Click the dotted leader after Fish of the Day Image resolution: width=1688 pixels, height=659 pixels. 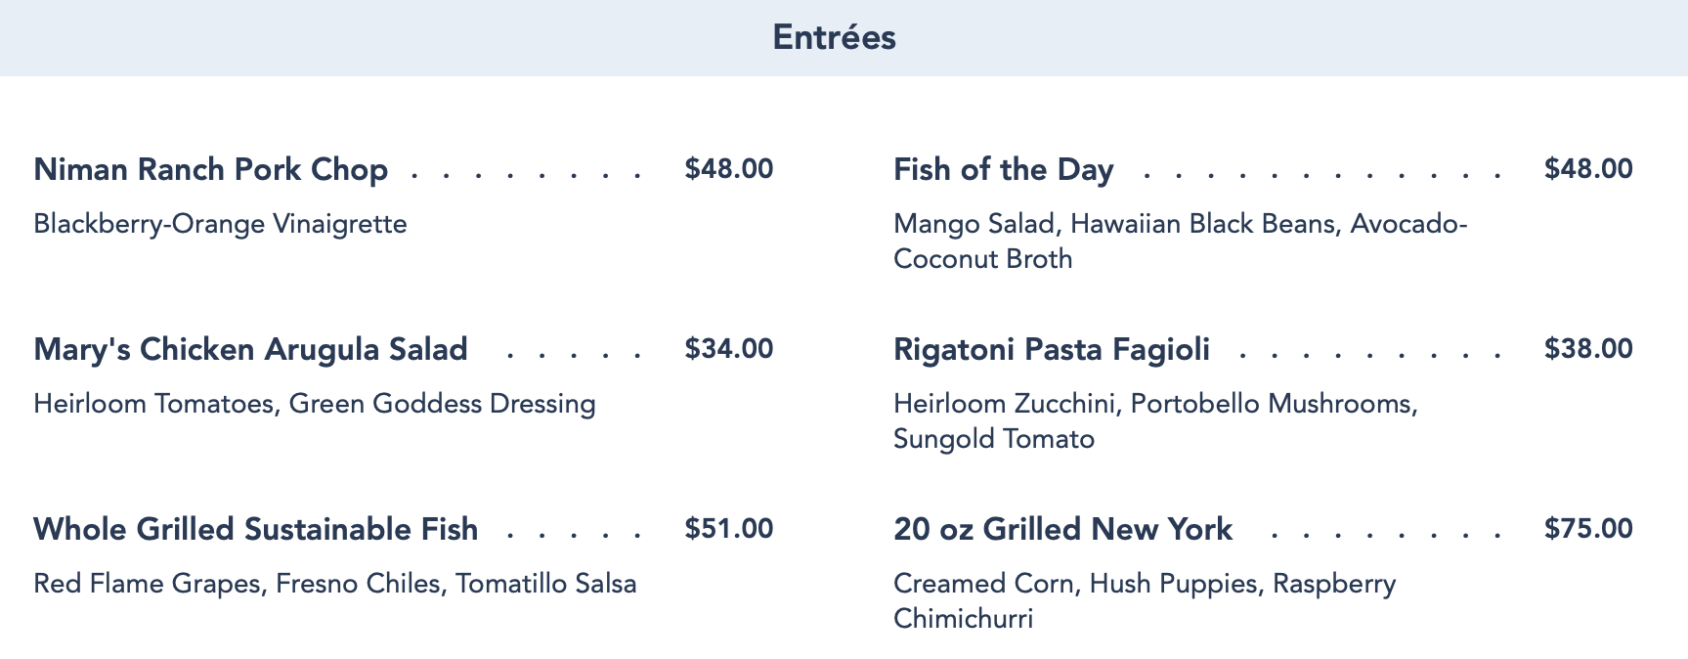click(x=1321, y=176)
